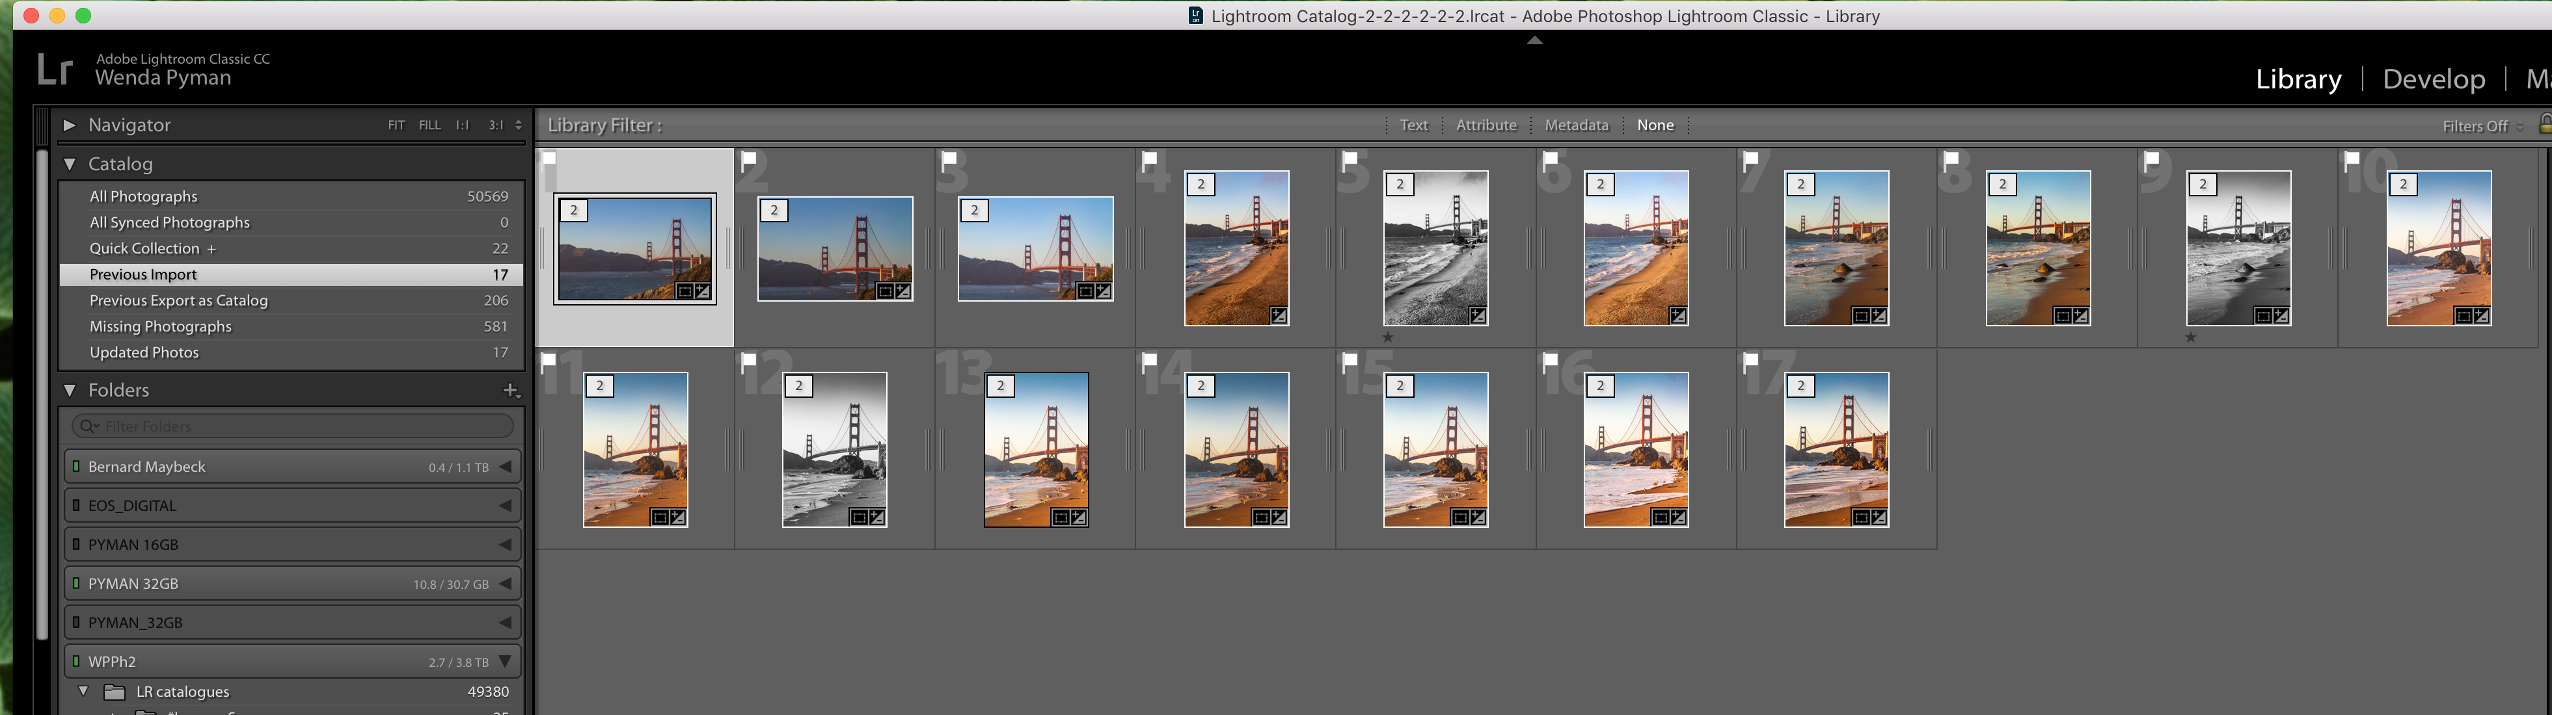Collapse the Catalog panel
Image resolution: width=2552 pixels, height=715 pixels.
[x=70, y=164]
